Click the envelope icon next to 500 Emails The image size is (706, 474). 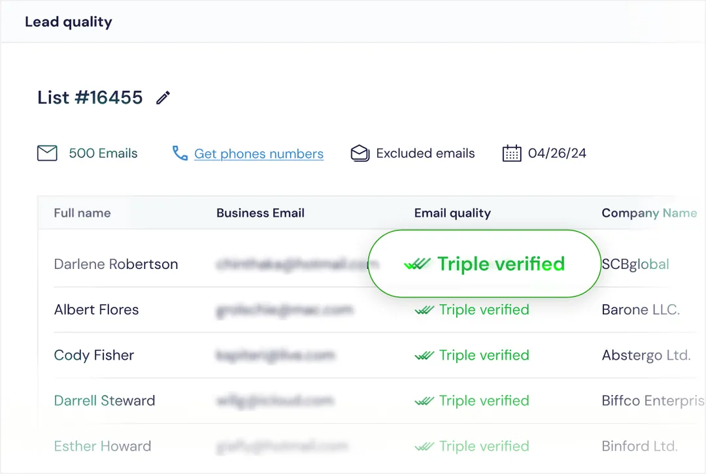pos(47,153)
